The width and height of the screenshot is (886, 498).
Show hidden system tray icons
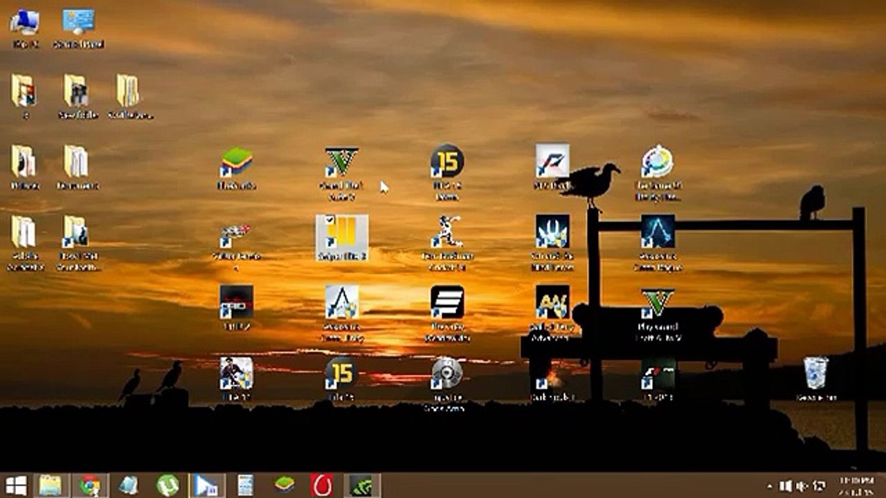pos(770,486)
